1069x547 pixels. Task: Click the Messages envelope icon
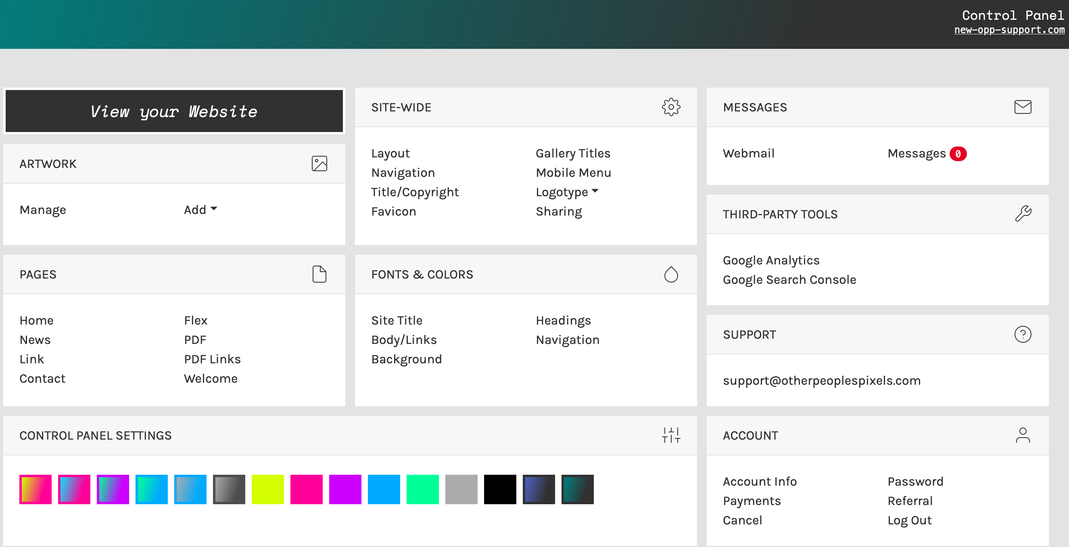[x=1022, y=107]
